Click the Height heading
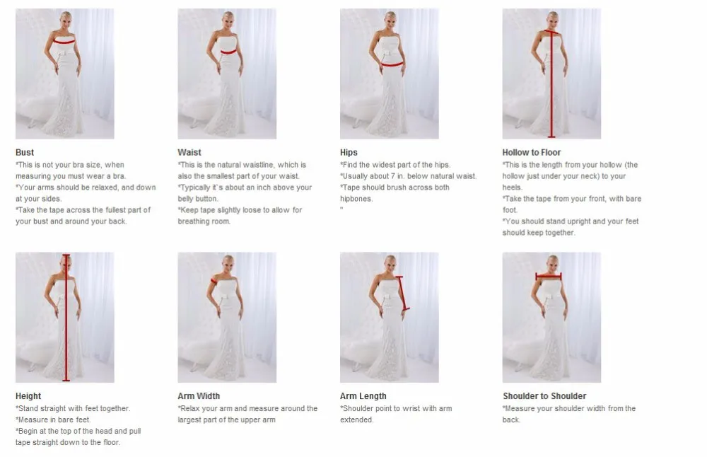Viewport: 707px width, 457px height. coord(28,396)
